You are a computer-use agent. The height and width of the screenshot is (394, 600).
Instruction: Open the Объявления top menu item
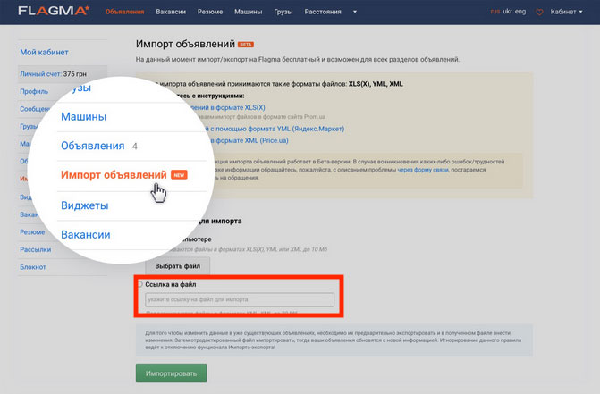[x=125, y=12]
